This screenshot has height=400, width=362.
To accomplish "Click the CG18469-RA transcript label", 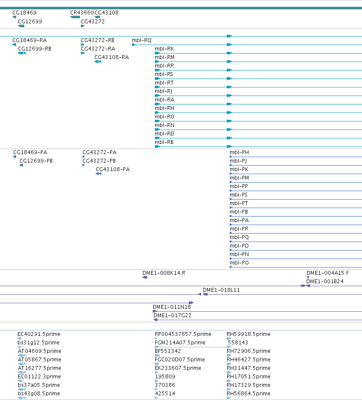I will coord(30,40).
